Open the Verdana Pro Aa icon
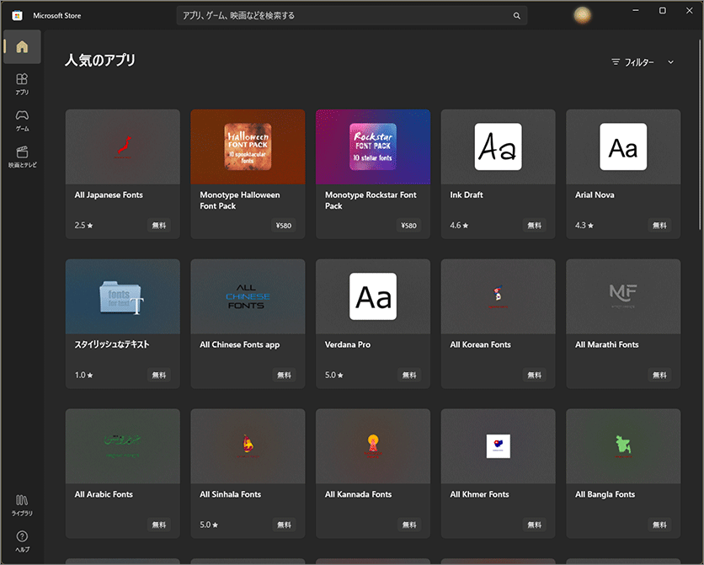 pyautogui.click(x=373, y=296)
